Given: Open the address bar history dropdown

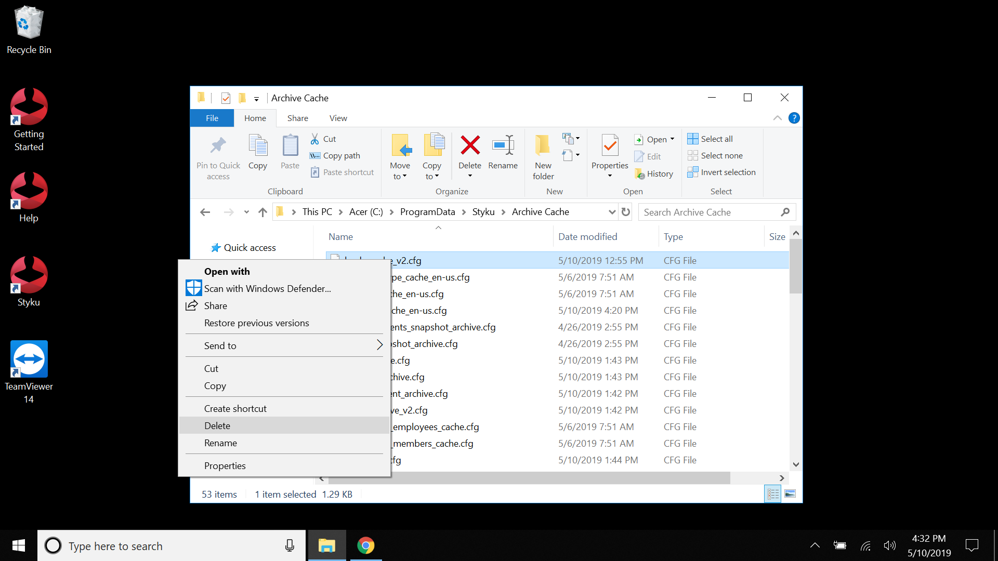Looking at the screenshot, I should point(612,212).
